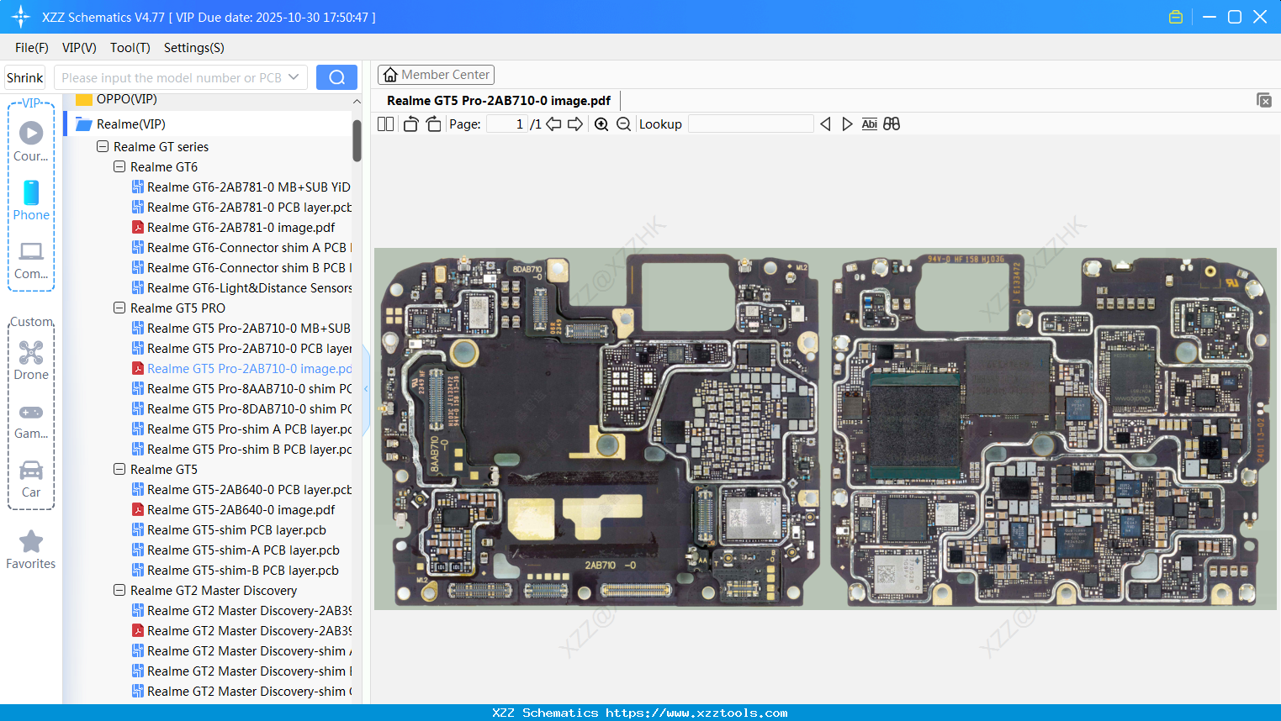Rotate the page counterclockwise
Image resolution: width=1281 pixels, height=721 pixels.
pyautogui.click(x=411, y=124)
